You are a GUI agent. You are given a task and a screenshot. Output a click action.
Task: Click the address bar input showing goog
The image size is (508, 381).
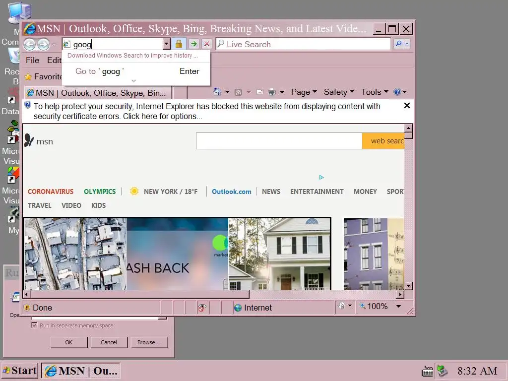117,44
